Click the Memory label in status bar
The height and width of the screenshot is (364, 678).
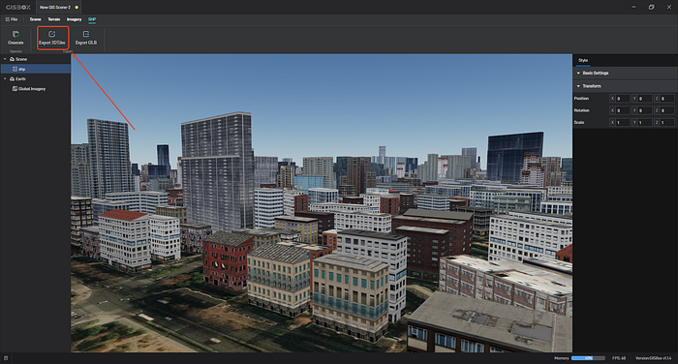tap(561, 358)
